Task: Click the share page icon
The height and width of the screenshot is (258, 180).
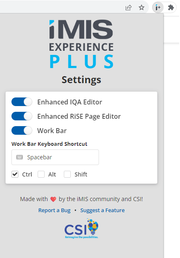Action: point(128,7)
